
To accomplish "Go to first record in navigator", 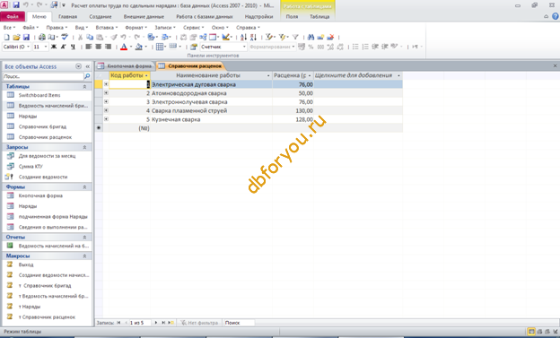I will [x=118, y=323].
